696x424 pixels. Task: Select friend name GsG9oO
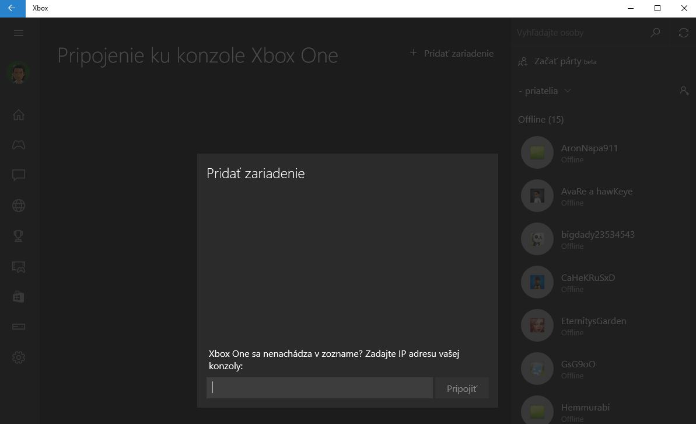[578, 364]
